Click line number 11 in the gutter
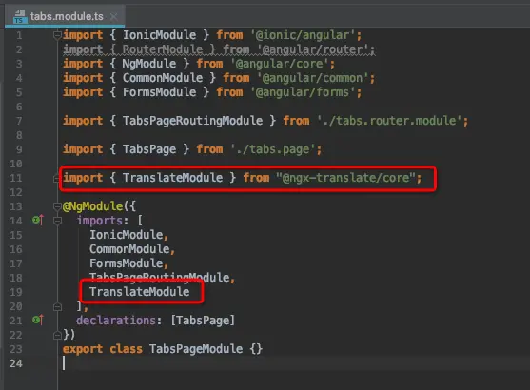Image resolution: width=530 pixels, height=390 pixels. point(16,178)
